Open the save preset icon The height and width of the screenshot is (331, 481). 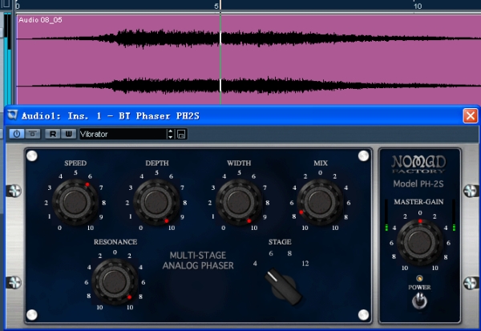tap(181, 134)
